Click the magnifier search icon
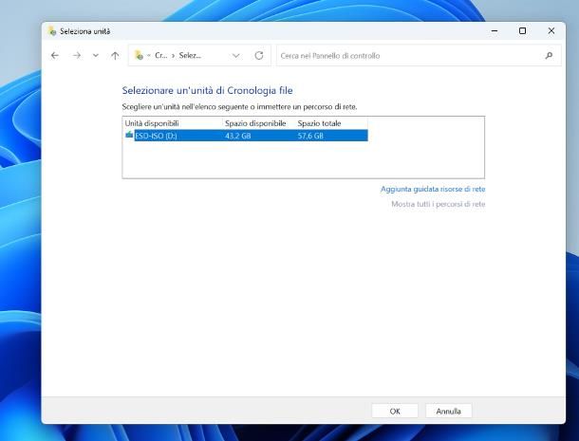Viewport: 579px width, 441px height. pyautogui.click(x=549, y=56)
